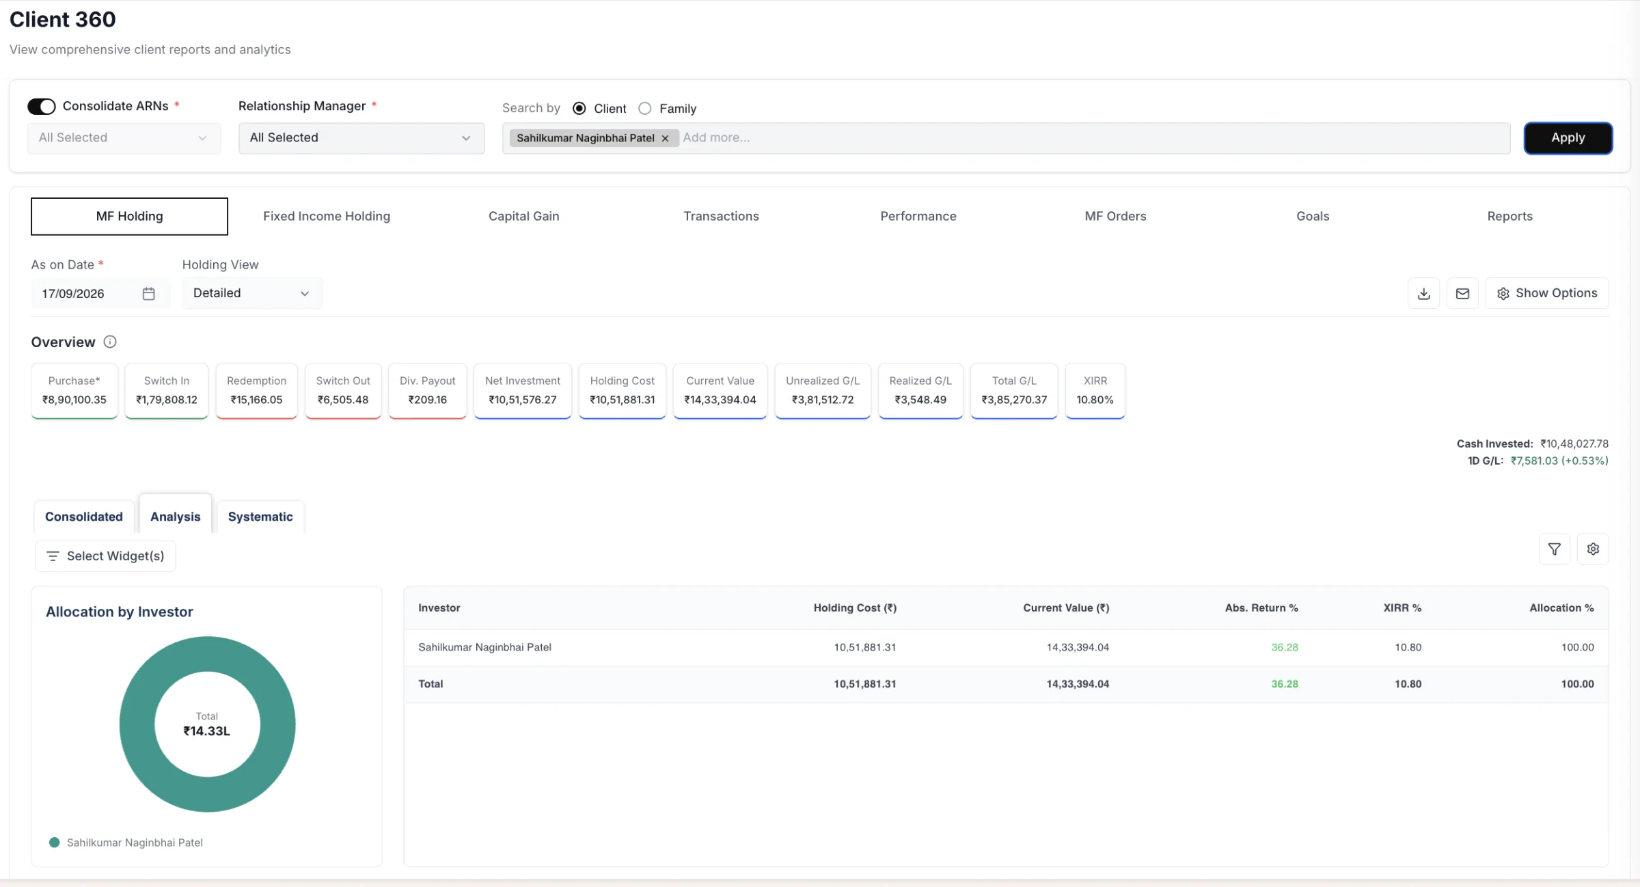
Task: Click the As on Date input field
Action: point(100,293)
